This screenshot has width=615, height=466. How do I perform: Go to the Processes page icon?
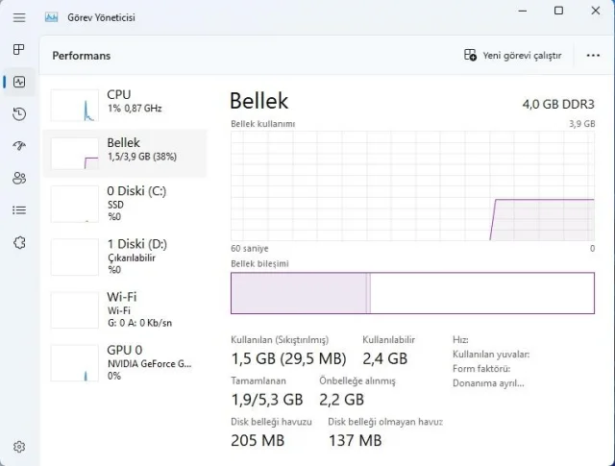(x=19, y=49)
